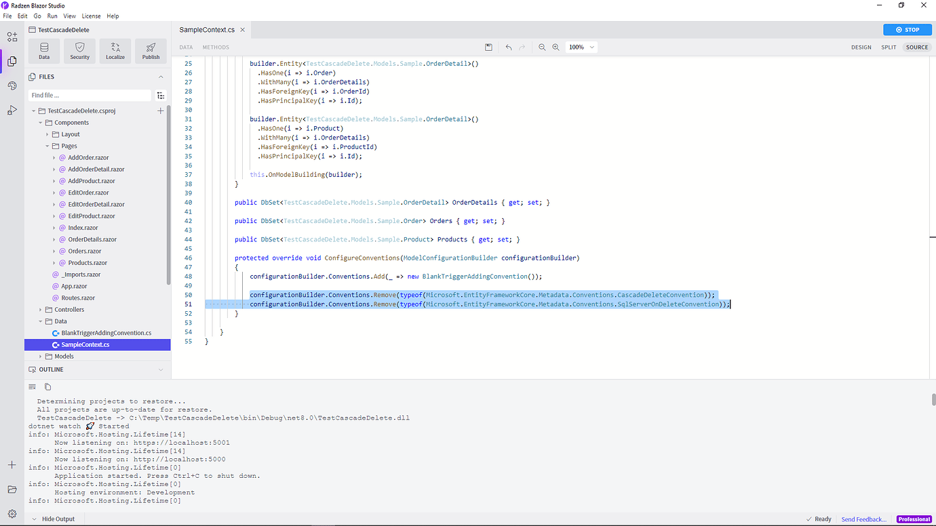Open the Localize panel
936x526 pixels.
115,50
